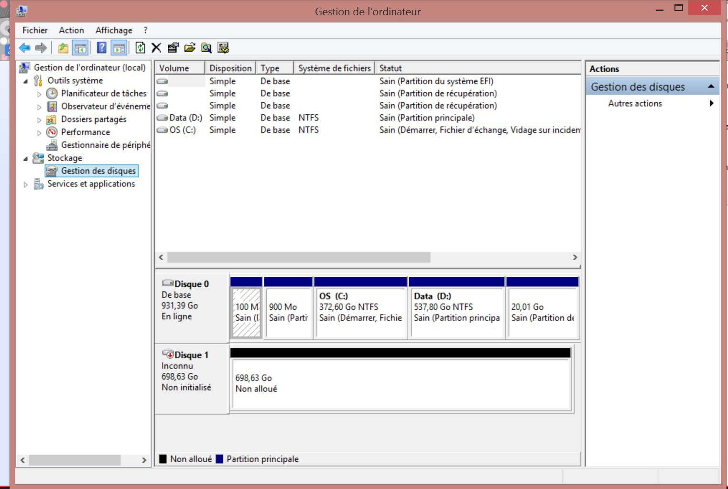Click the volume list horizontal scrollbar thumb

point(299,257)
